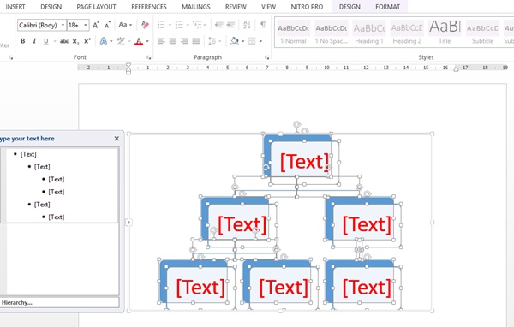Open the NITRO PRO tab

pyautogui.click(x=307, y=7)
